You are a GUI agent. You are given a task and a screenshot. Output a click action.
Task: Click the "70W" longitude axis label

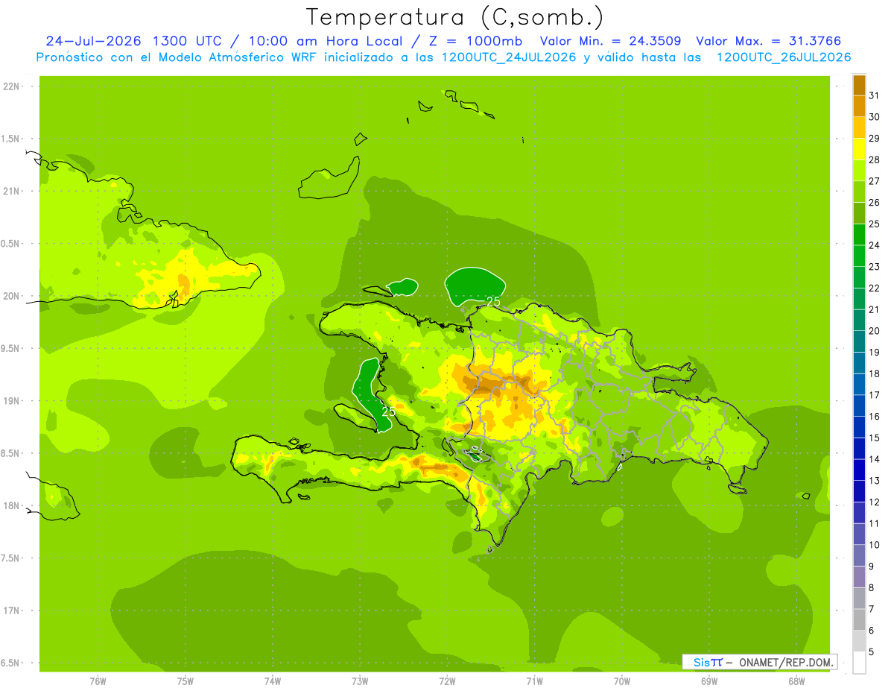point(622,681)
